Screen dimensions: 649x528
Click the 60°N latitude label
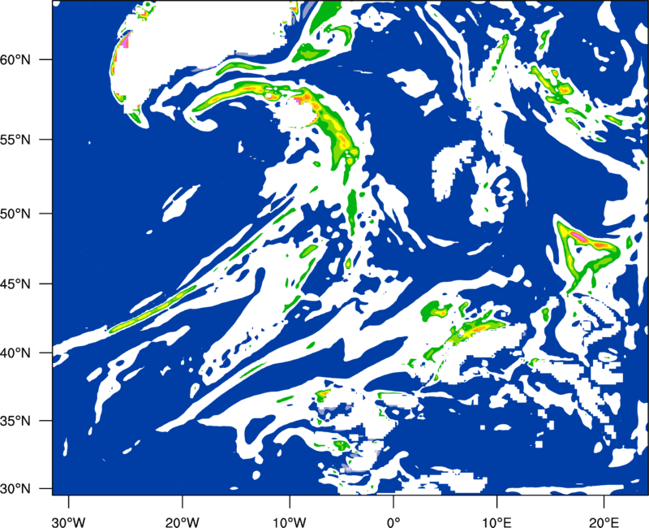15,59
